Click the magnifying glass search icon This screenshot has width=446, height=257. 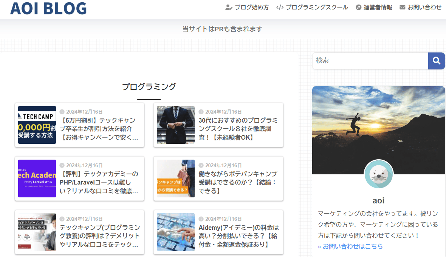(437, 61)
